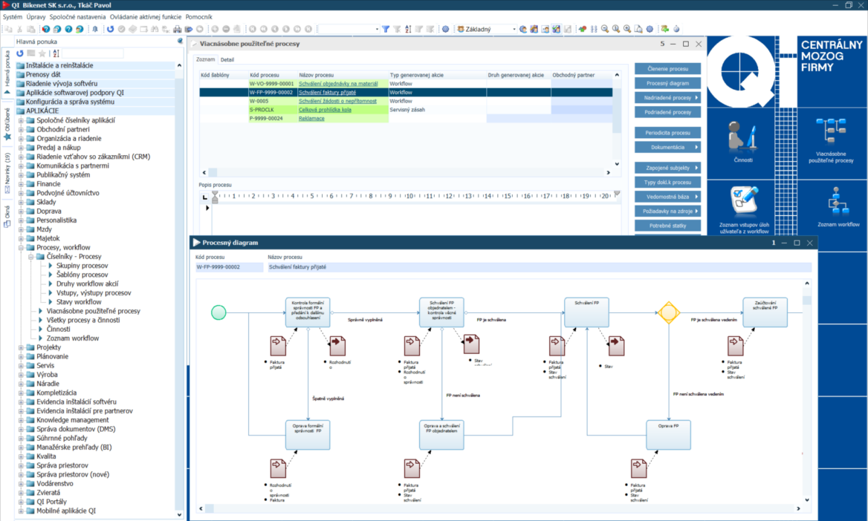The height and width of the screenshot is (521, 868).
Task: Select the Stavy workflow tree item
Action: pyautogui.click(x=79, y=302)
